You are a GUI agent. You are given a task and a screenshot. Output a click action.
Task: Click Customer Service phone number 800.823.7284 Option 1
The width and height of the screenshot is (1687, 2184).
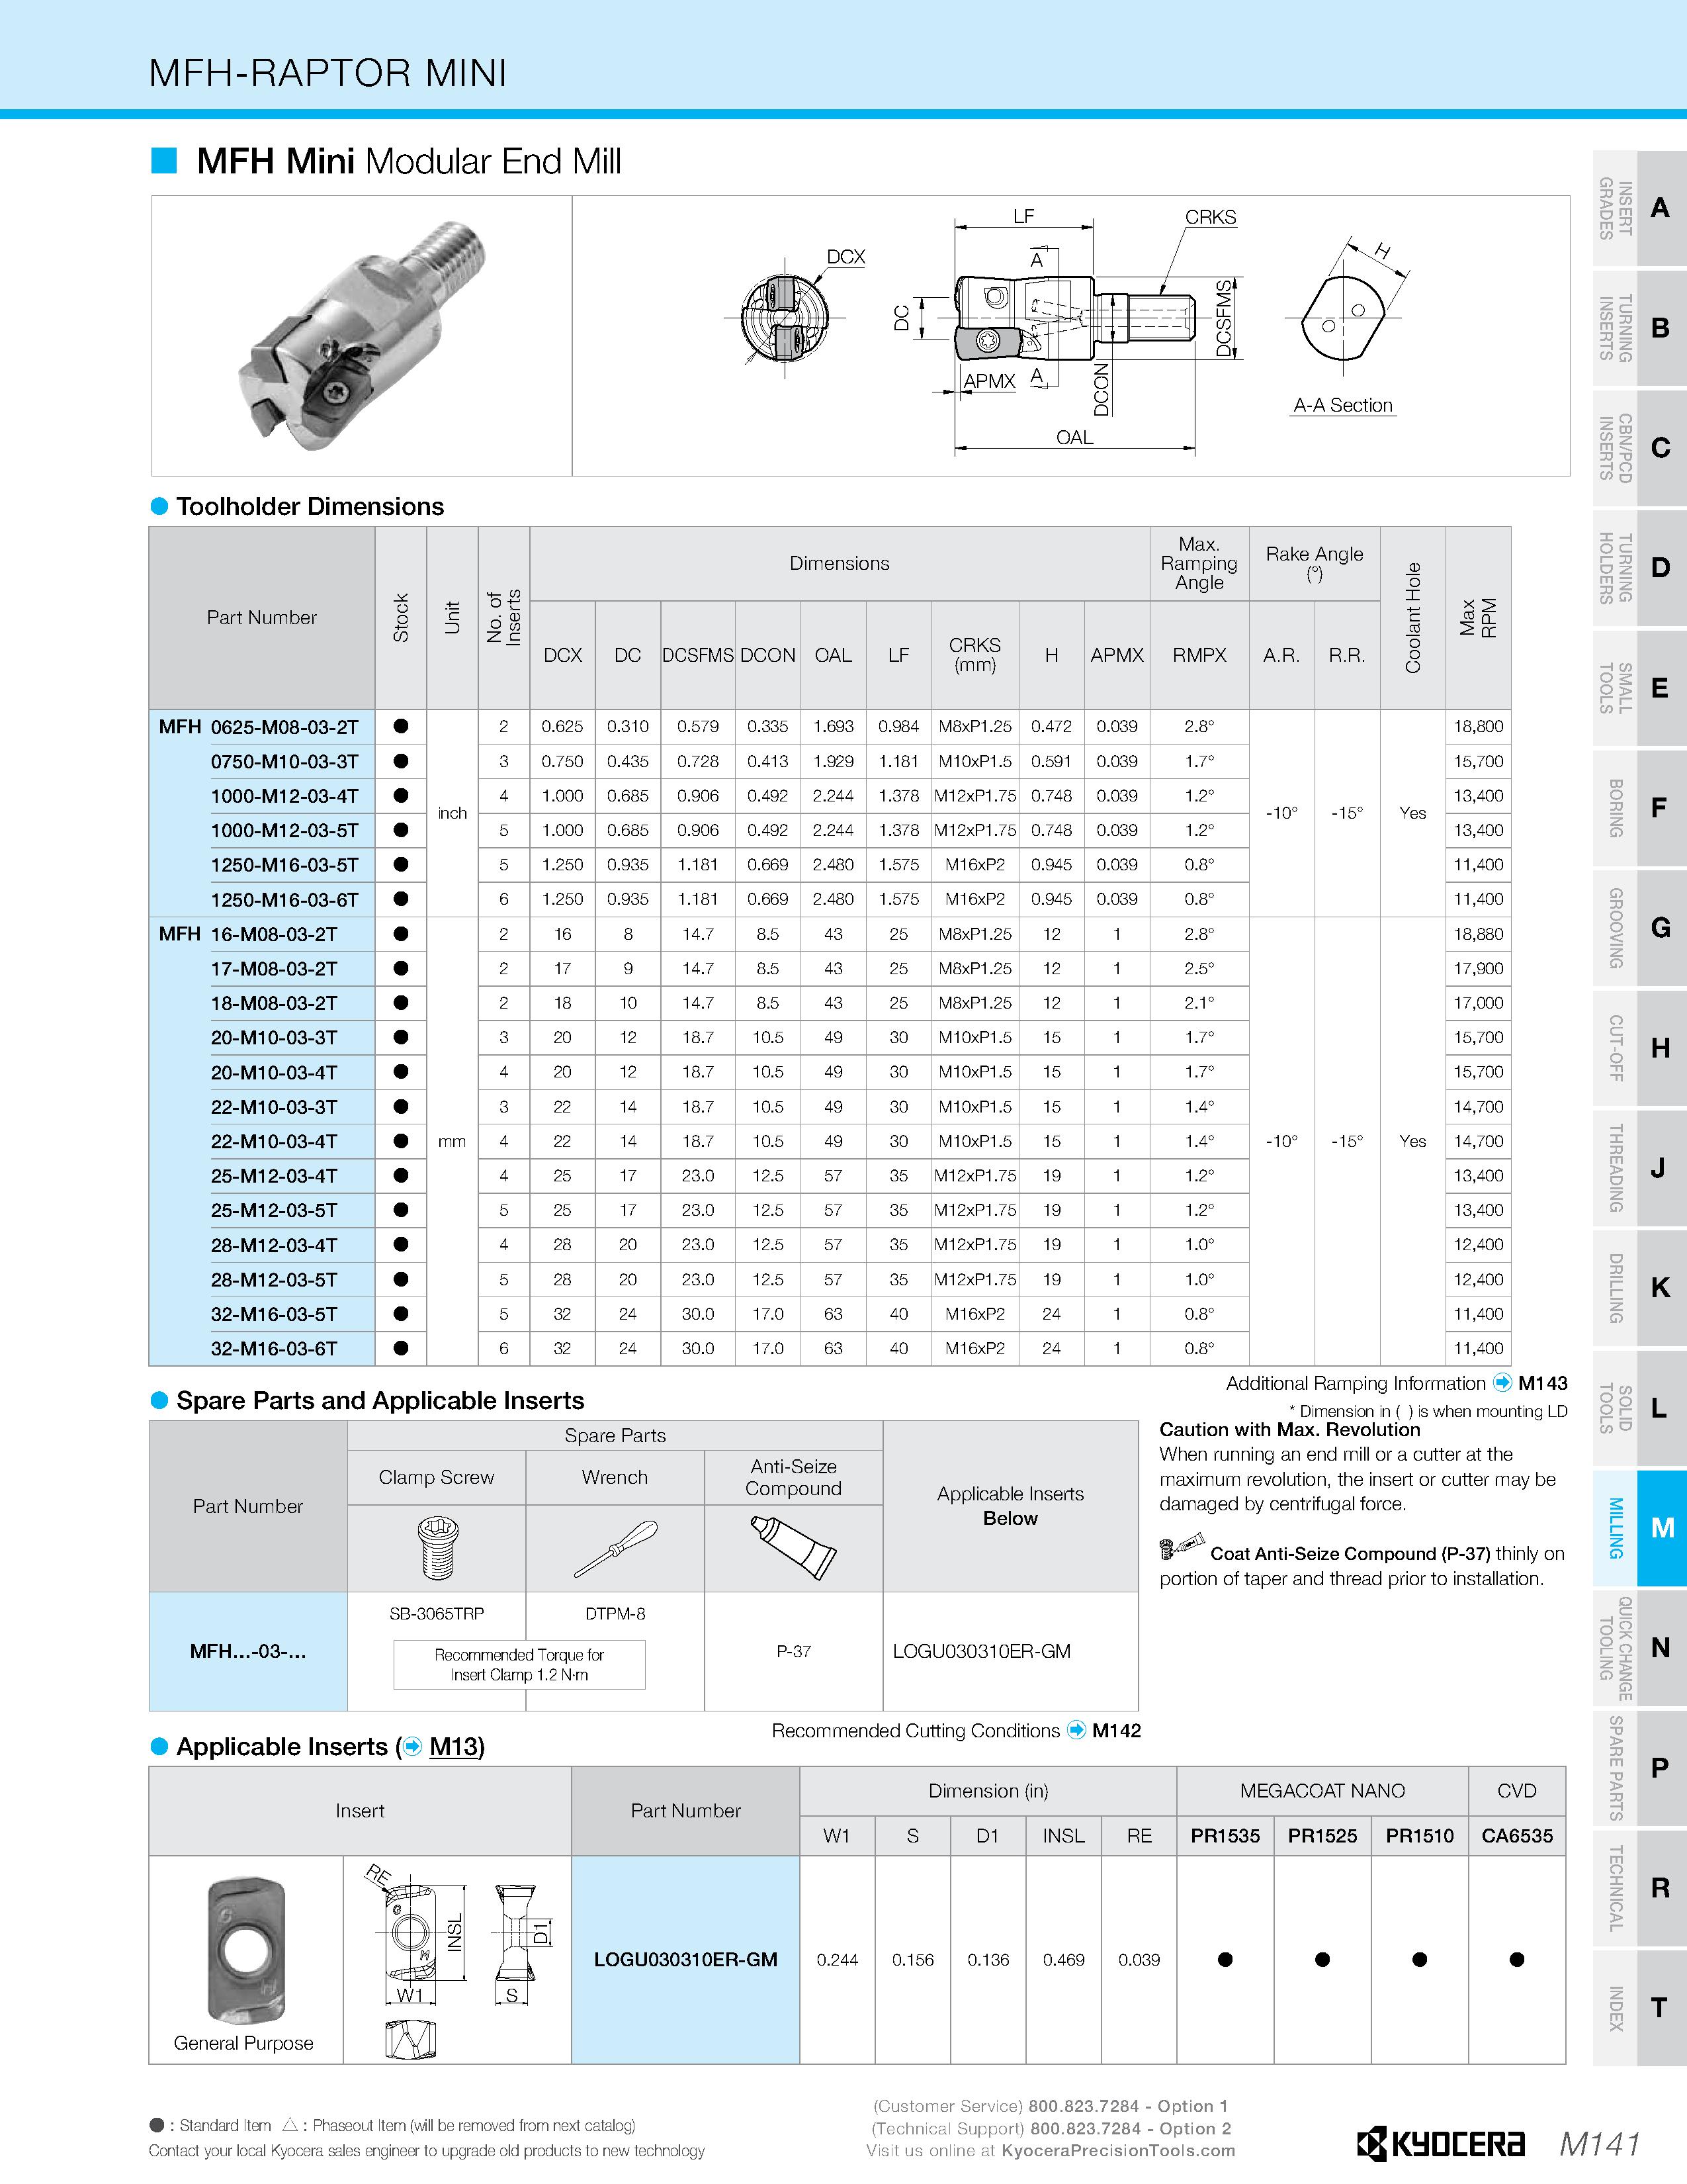pyautogui.click(x=1129, y=2106)
